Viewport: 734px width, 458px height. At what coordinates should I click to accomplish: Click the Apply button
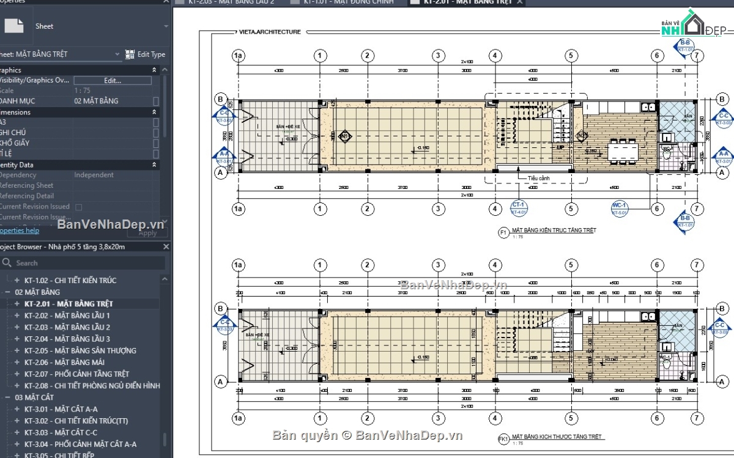(x=147, y=233)
